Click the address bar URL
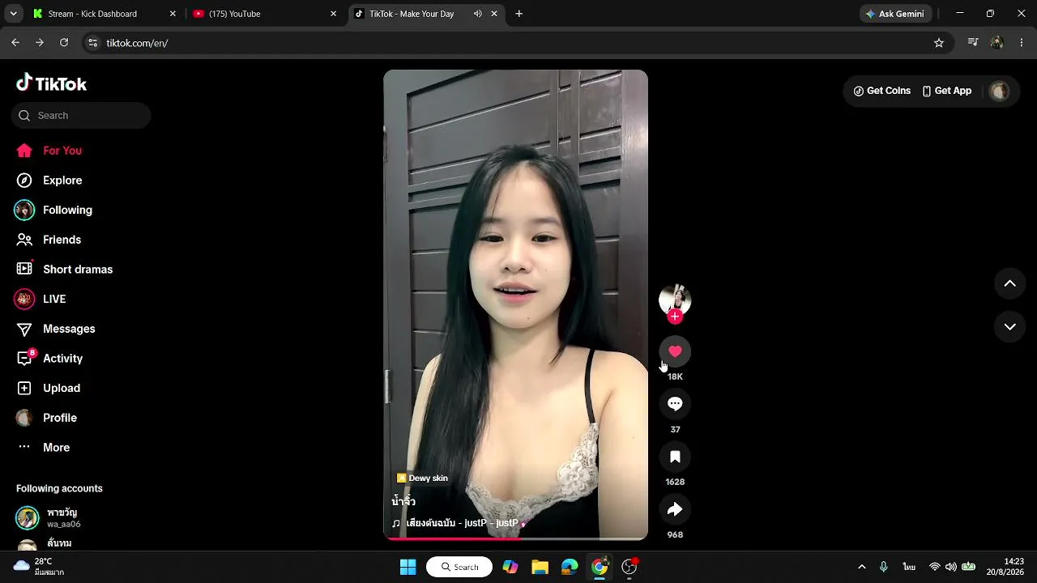 click(137, 43)
